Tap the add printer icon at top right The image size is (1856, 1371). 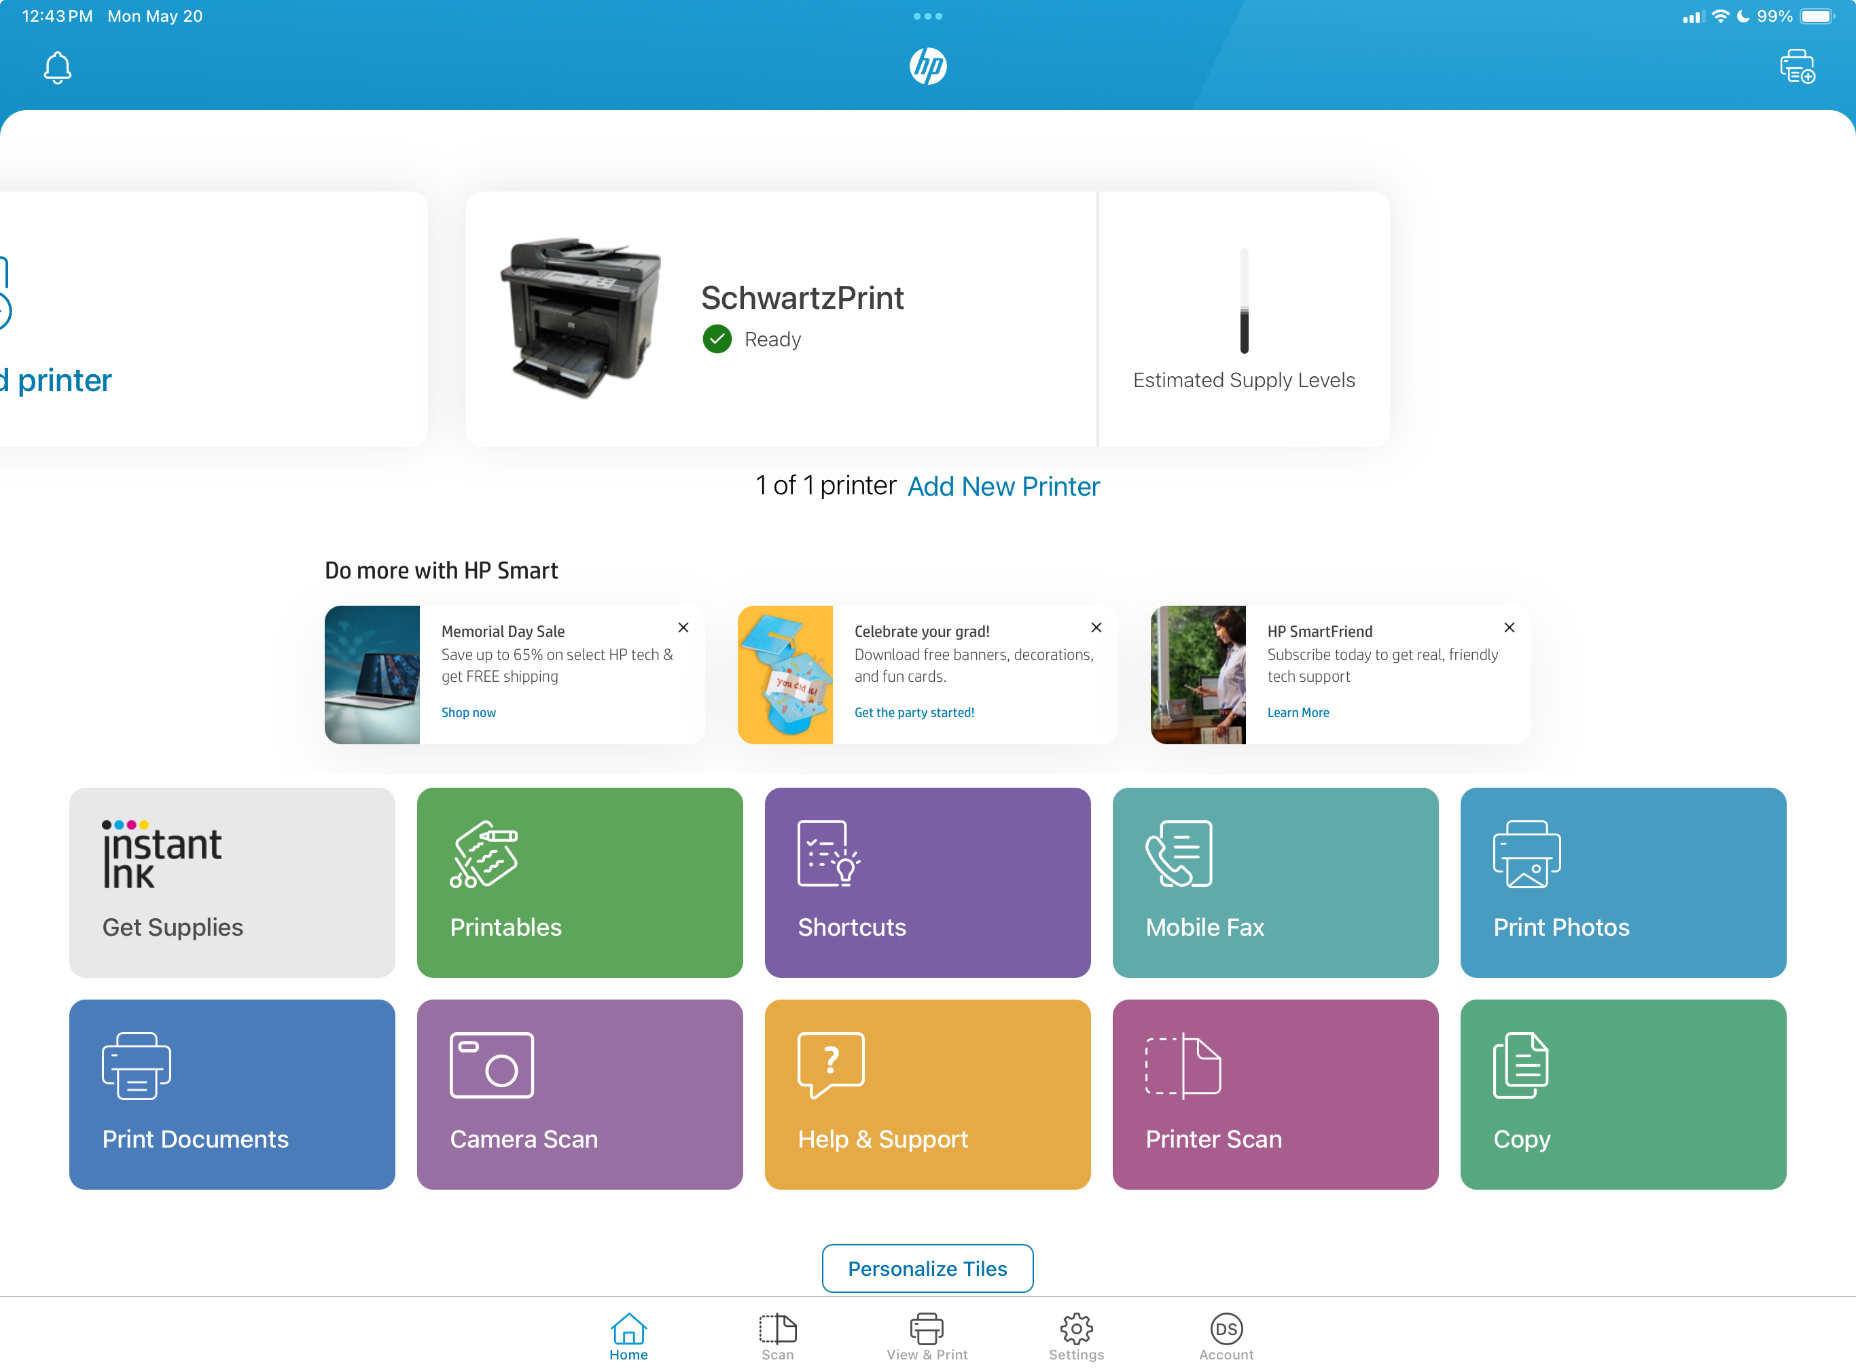[x=1796, y=67]
